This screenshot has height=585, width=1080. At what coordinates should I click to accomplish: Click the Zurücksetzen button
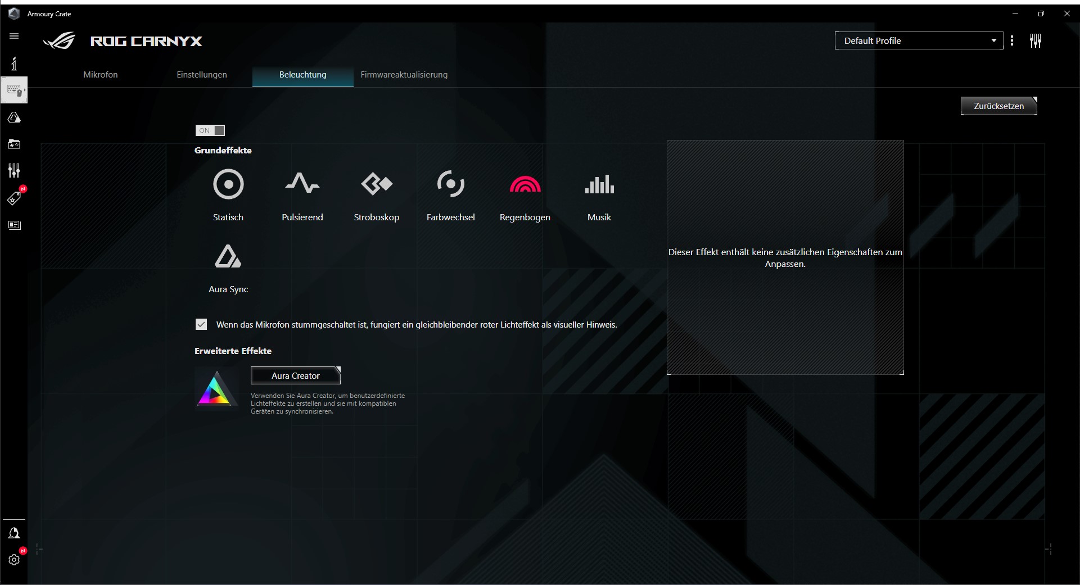click(x=998, y=106)
